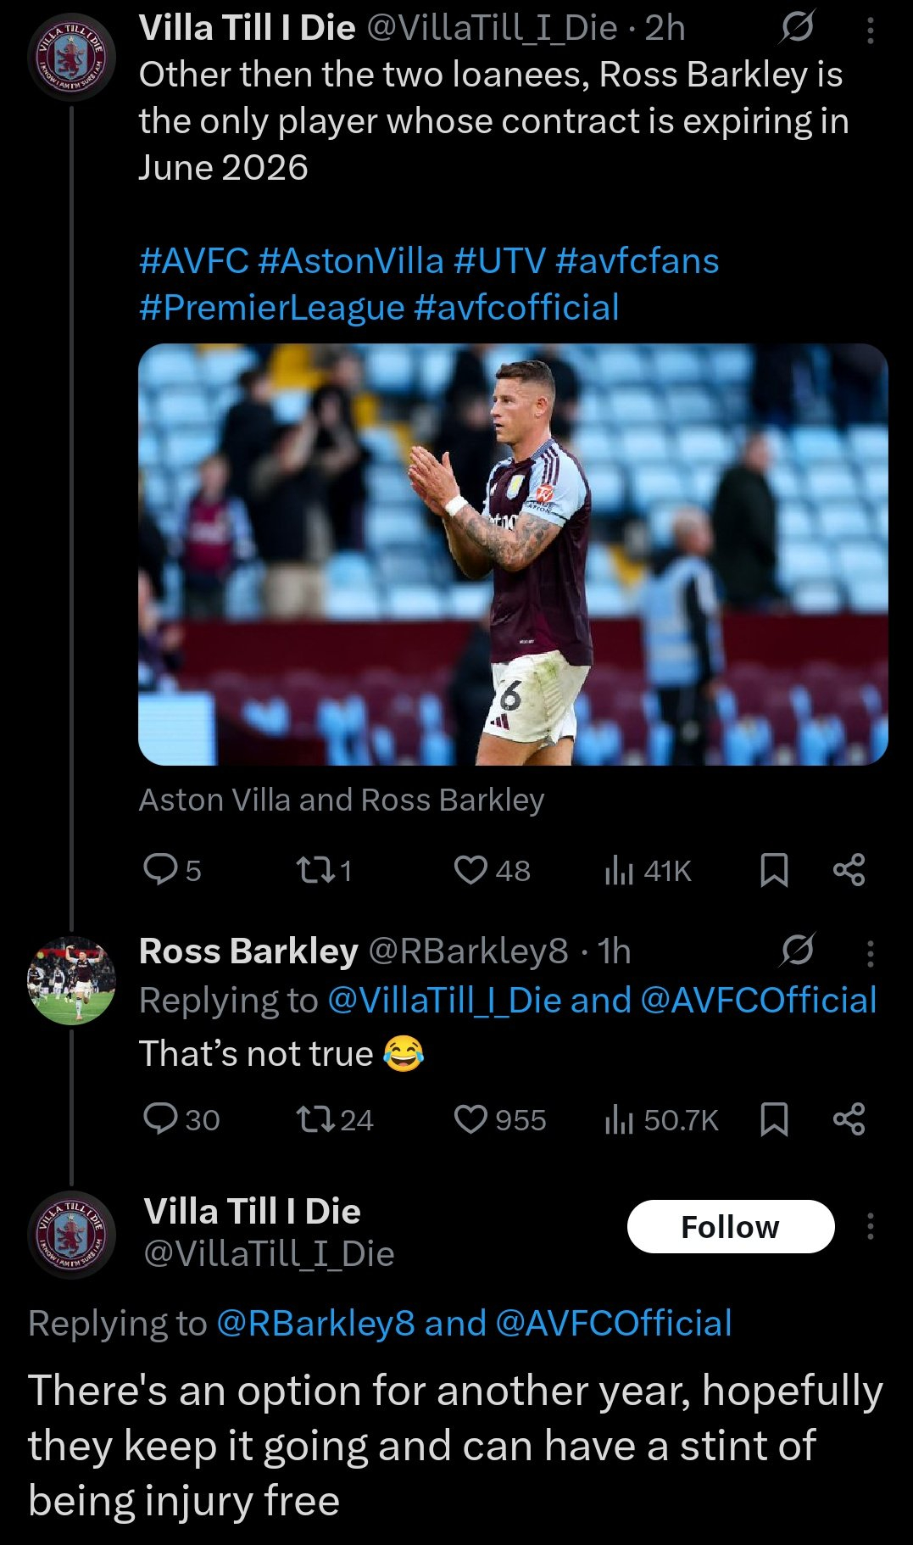Share Ross Barkley's reply

click(849, 1119)
